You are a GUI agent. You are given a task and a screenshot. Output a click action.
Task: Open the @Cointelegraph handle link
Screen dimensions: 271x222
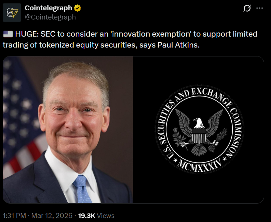pos(50,17)
